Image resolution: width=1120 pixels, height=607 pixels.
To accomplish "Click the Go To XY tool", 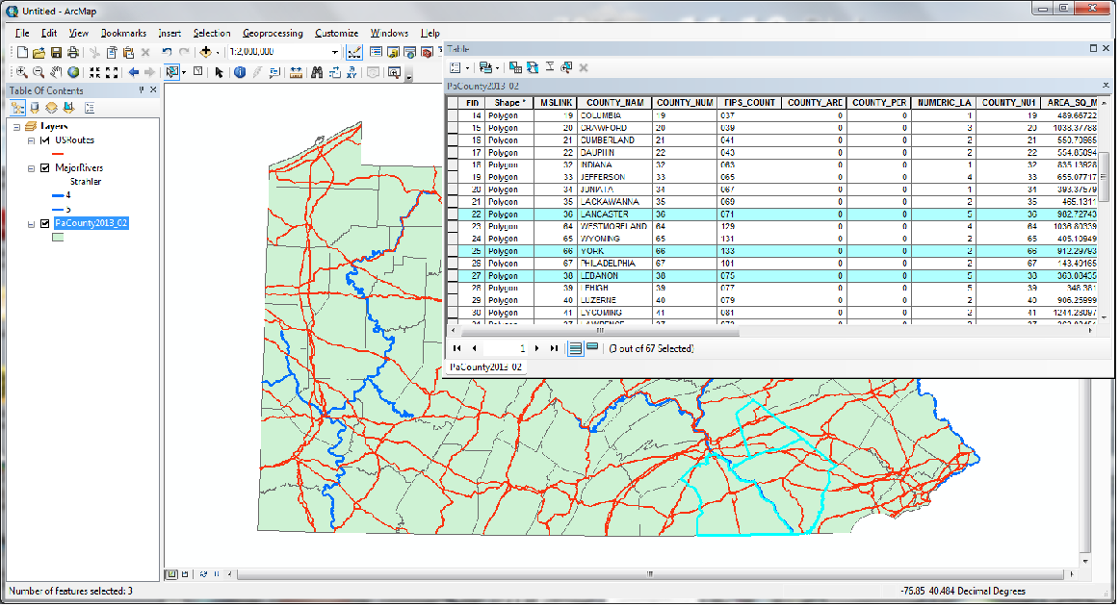I will coord(352,73).
